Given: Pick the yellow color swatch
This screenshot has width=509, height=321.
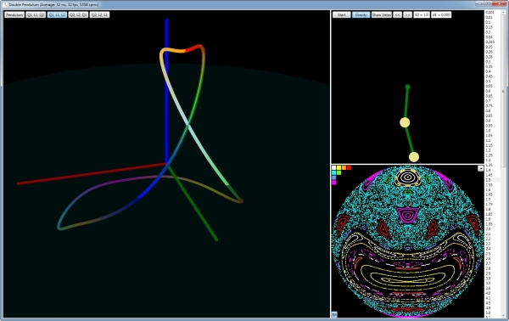Looking at the screenshot, I should [338, 167].
